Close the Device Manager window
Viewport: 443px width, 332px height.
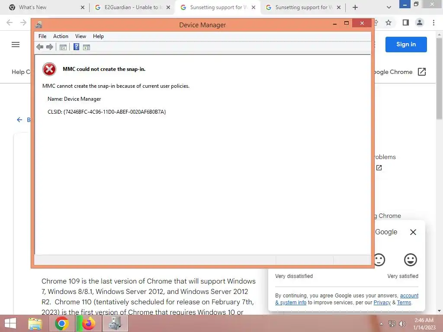pyautogui.click(x=362, y=23)
